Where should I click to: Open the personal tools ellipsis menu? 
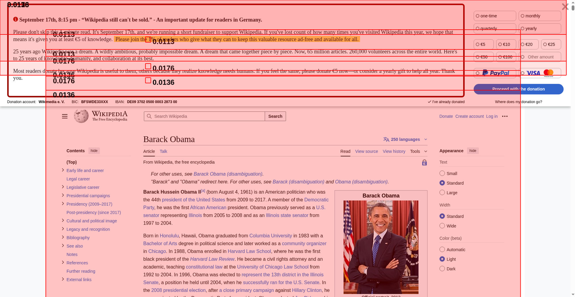click(x=505, y=116)
